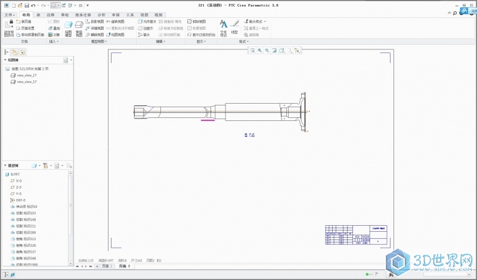Expand the 编辑 Edit group dropdown
The height and width of the screenshot is (280, 477).
pyautogui.click(x=160, y=41)
